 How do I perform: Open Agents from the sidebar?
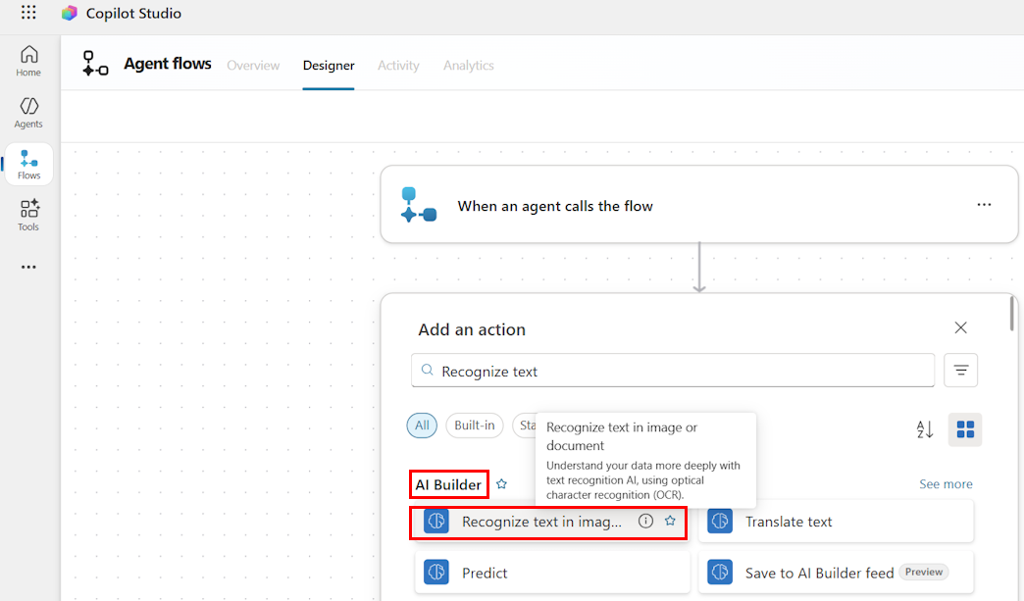[28, 113]
